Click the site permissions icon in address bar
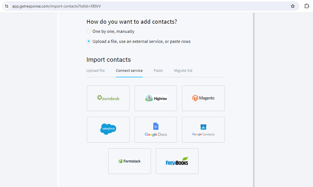This screenshot has height=187, width=313. 6,6
